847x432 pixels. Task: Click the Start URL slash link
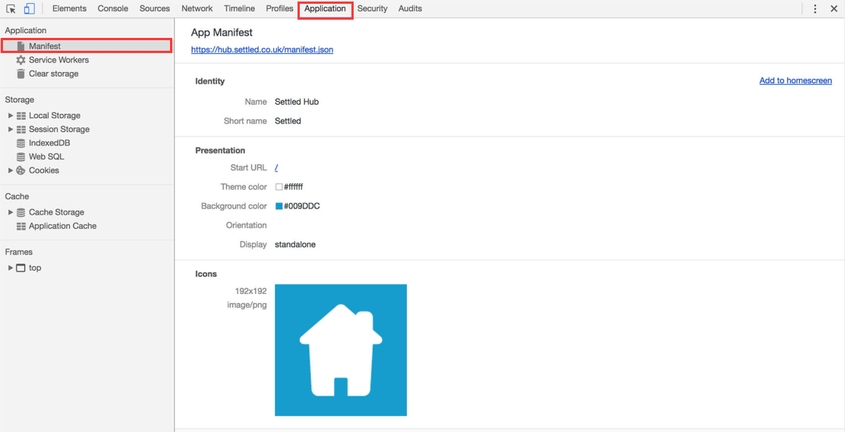[x=276, y=167]
